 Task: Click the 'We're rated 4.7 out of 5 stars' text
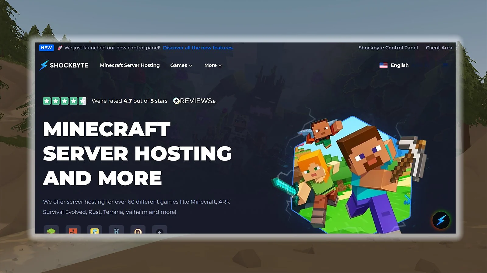point(130,101)
